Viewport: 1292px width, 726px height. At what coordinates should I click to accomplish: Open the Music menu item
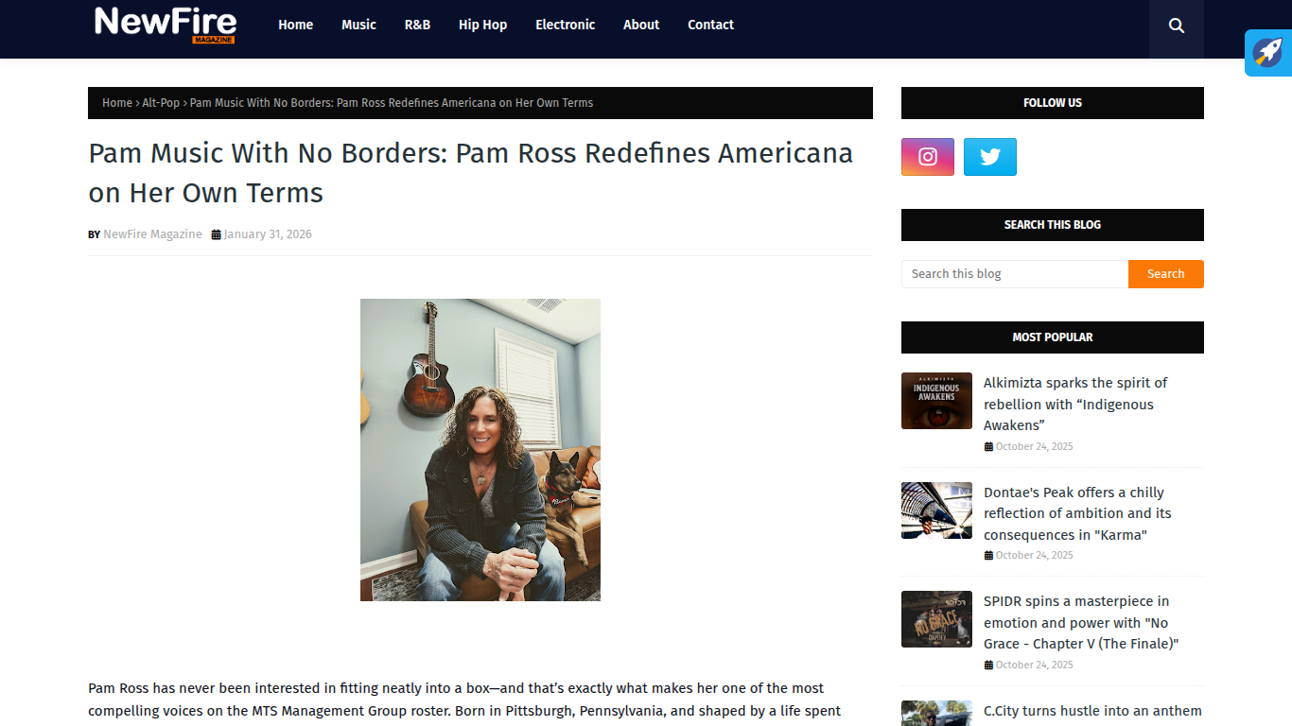coord(358,25)
